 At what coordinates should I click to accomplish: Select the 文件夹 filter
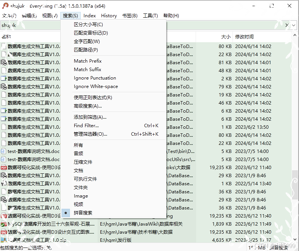point(113,188)
